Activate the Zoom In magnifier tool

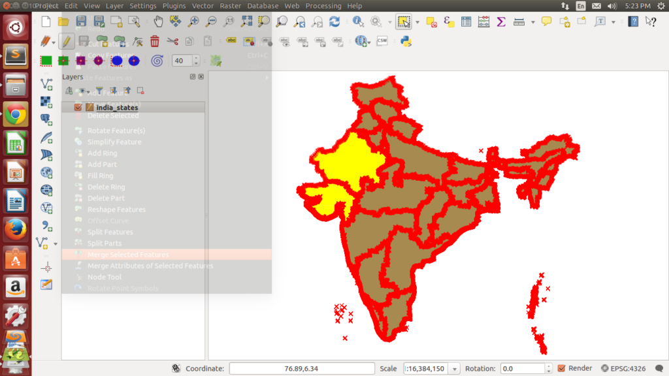click(x=192, y=22)
